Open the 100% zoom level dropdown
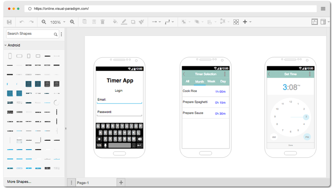This screenshot has height=188, width=334. pyautogui.click(x=58, y=22)
